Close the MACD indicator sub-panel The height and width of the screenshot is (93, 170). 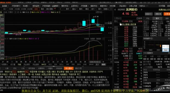click(x=104, y=39)
